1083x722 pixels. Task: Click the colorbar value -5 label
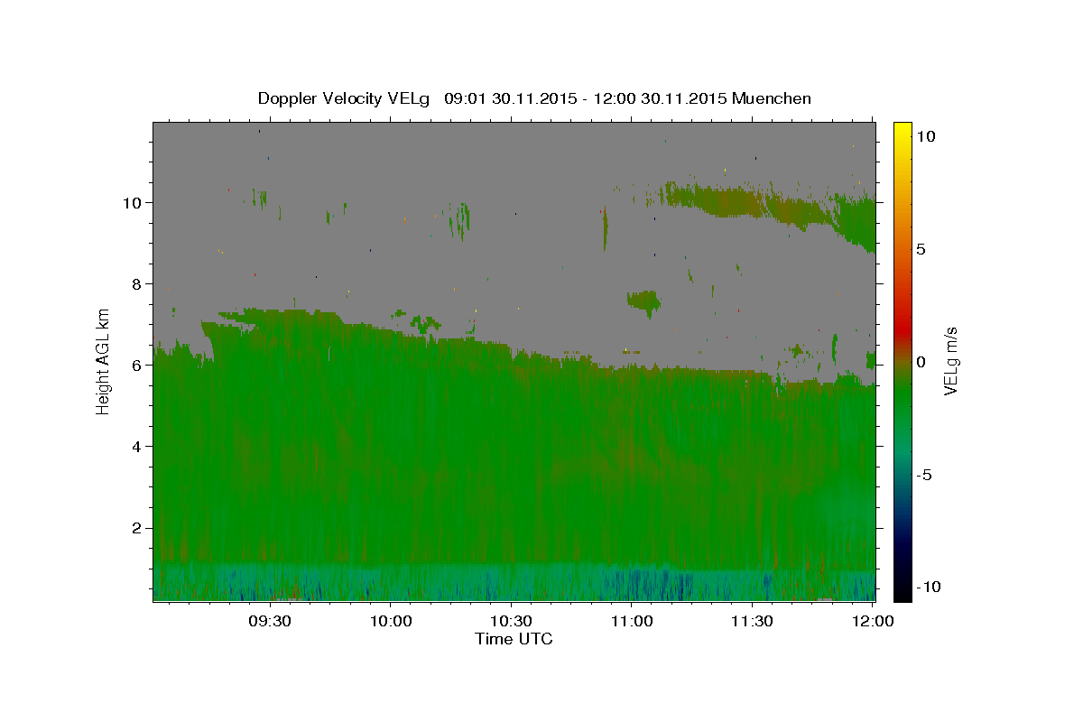tap(924, 475)
